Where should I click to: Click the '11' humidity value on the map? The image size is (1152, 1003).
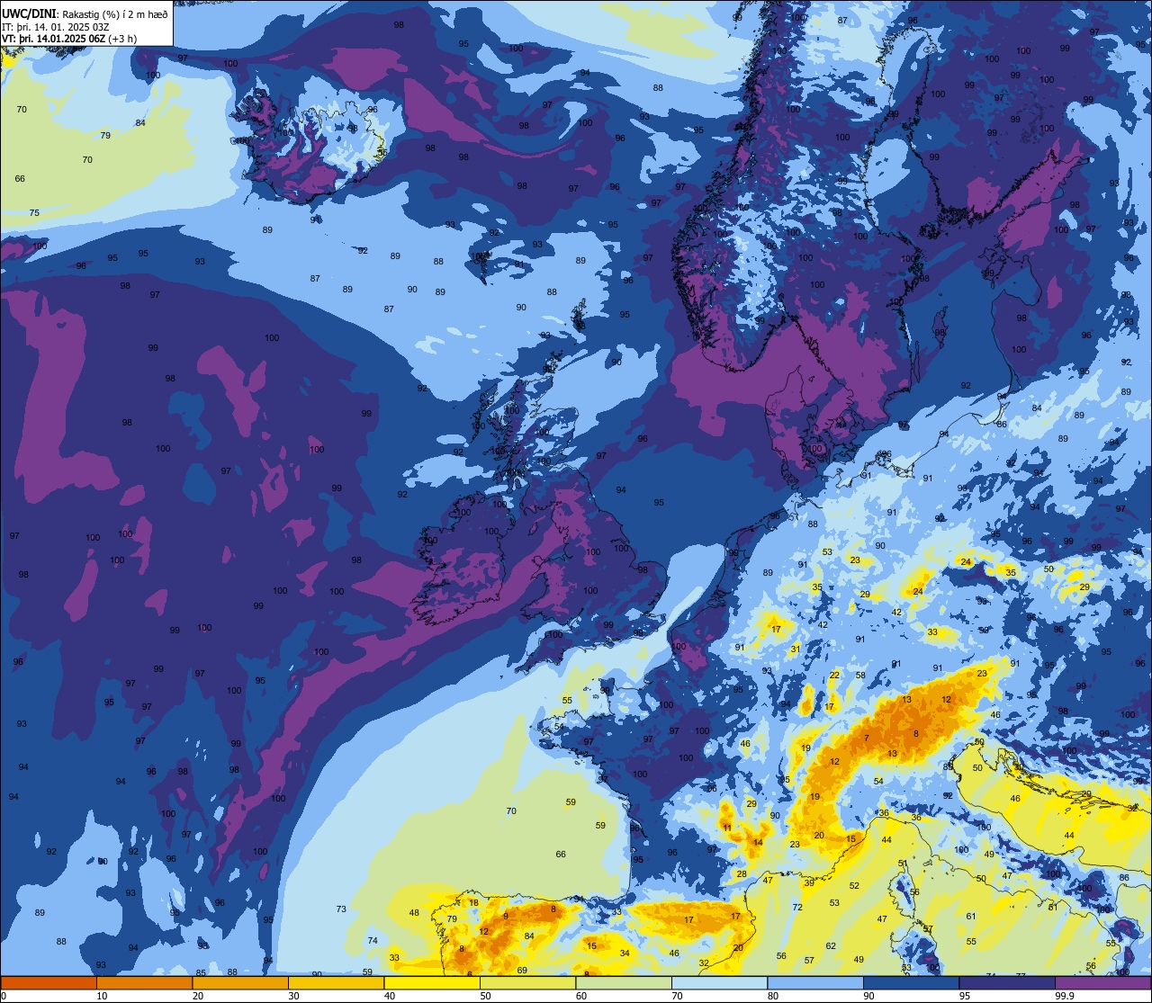[x=727, y=828]
